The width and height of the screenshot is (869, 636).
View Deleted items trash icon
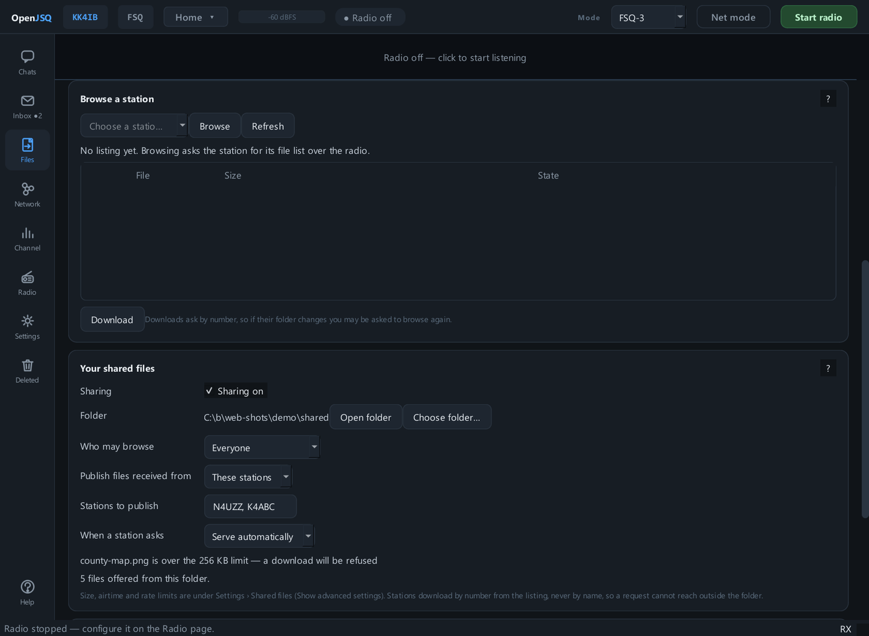click(27, 371)
